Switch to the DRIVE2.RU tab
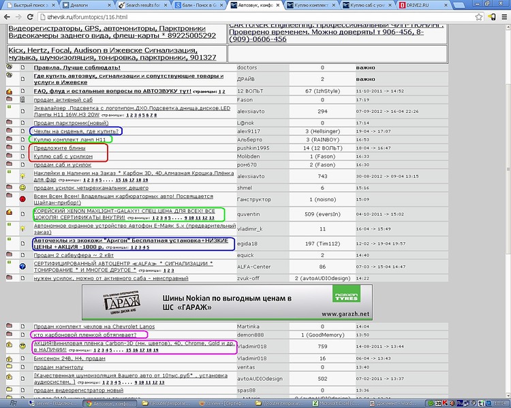 pyautogui.click(x=422, y=5)
